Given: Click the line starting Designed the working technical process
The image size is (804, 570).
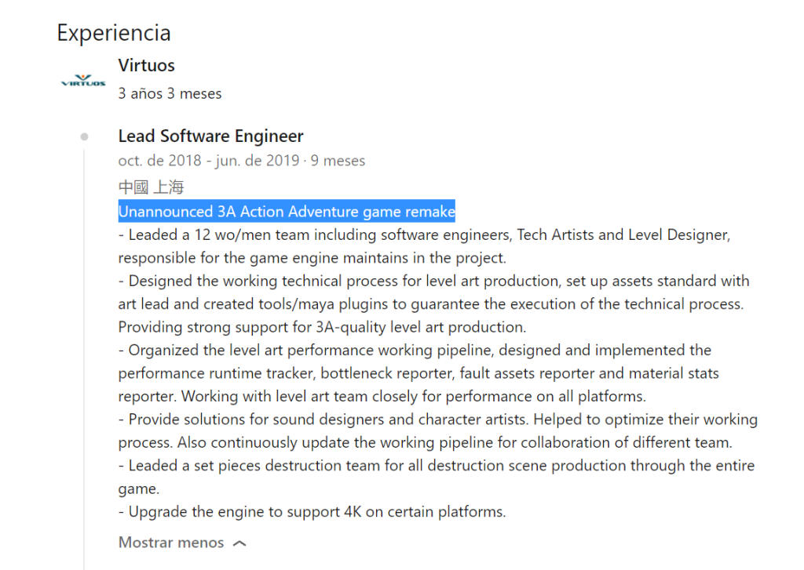Looking at the screenshot, I should [x=433, y=281].
